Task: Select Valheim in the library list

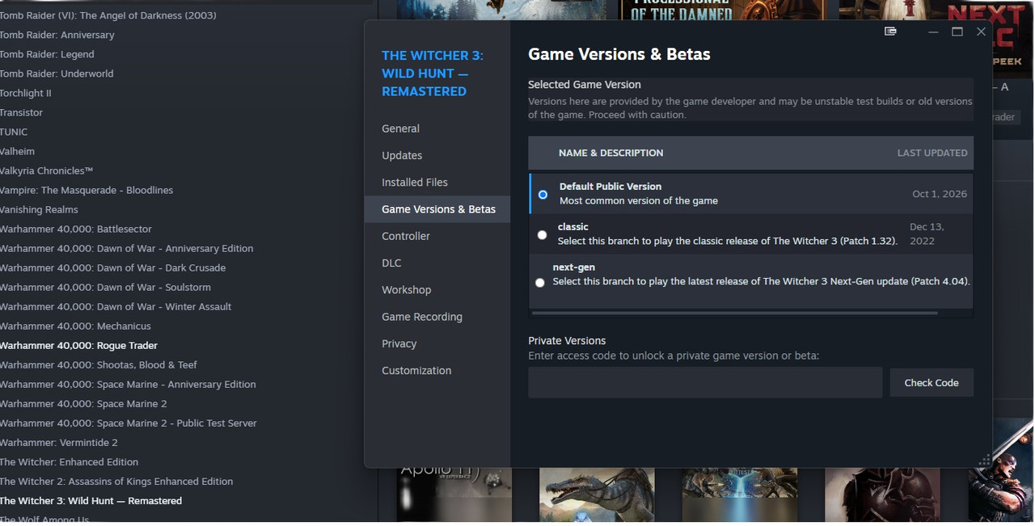Action: click(x=17, y=151)
